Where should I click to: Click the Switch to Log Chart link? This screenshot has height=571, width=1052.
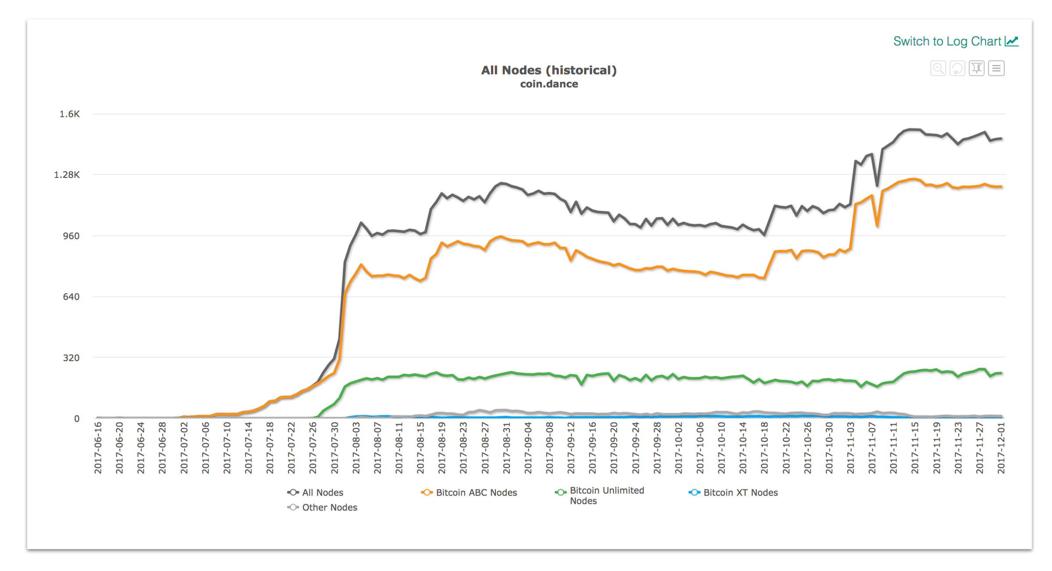pos(947,41)
